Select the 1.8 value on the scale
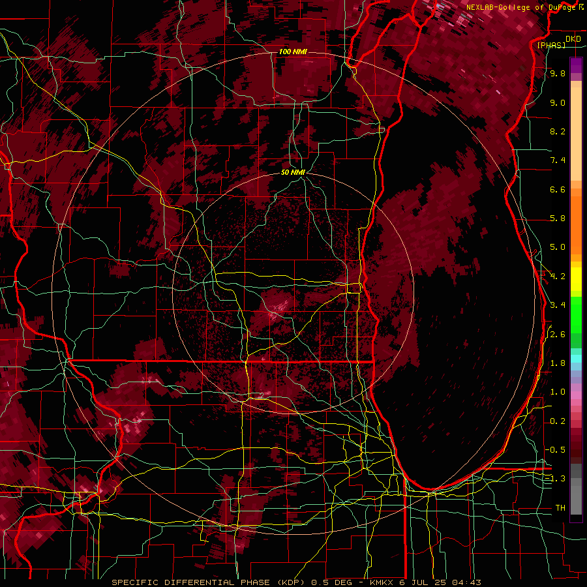 [x=558, y=363]
